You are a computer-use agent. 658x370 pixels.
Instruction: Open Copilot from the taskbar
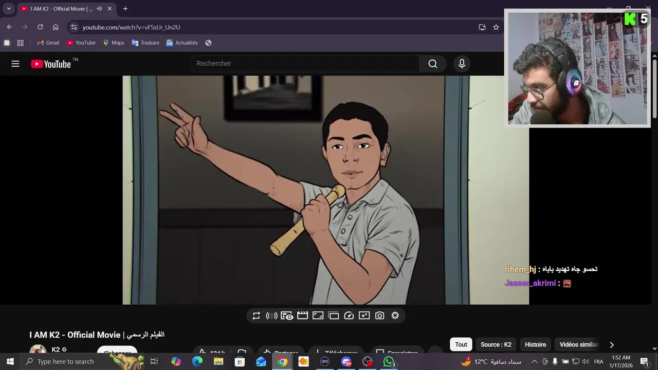click(176, 362)
